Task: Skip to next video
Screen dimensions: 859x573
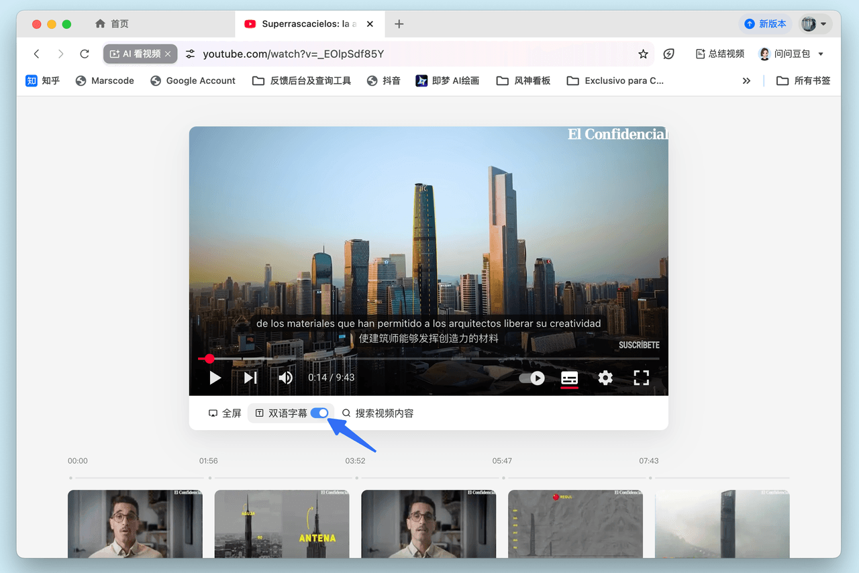Action: [x=250, y=378]
